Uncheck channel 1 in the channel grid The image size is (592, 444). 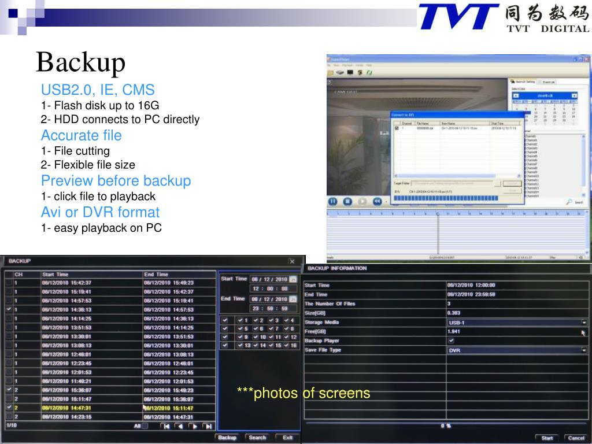coord(240,320)
